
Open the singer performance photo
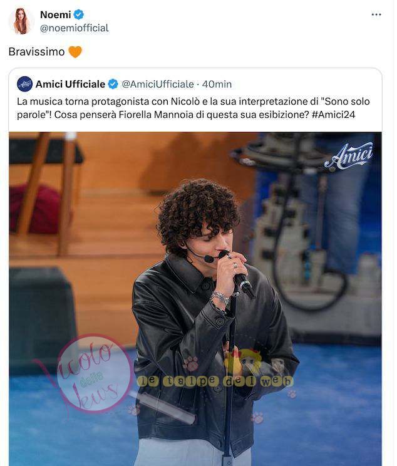coord(195,299)
